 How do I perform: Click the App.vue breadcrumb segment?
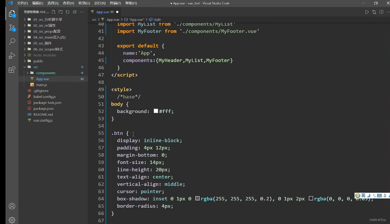pyautogui.click(x=110, y=20)
